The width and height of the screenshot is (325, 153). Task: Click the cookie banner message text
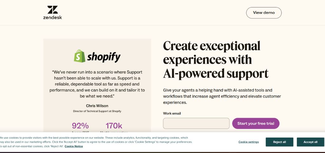(x=96, y=142)
